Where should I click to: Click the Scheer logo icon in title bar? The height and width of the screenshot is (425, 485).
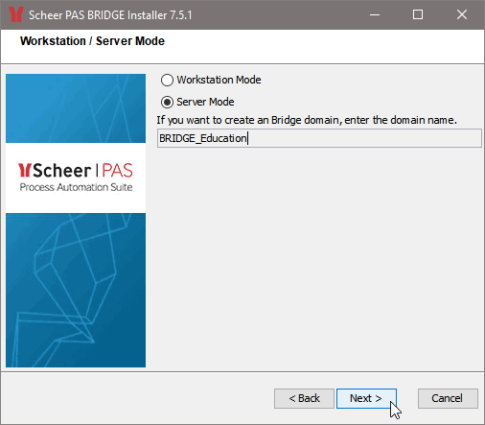[x=16, y=14]
